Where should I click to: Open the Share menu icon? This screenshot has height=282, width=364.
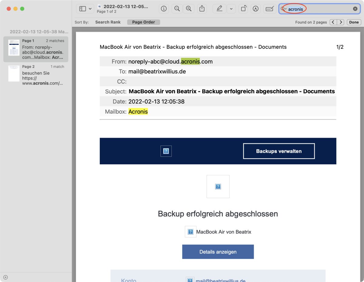coord(202,8)
